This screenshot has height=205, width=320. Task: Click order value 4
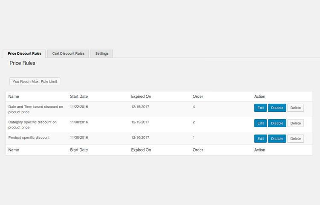pyautogui.click(x=194, y=107)
